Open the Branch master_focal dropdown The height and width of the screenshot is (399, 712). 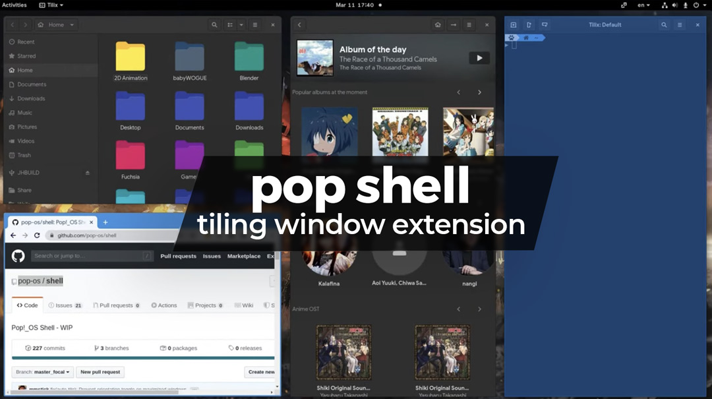point(43,372)
